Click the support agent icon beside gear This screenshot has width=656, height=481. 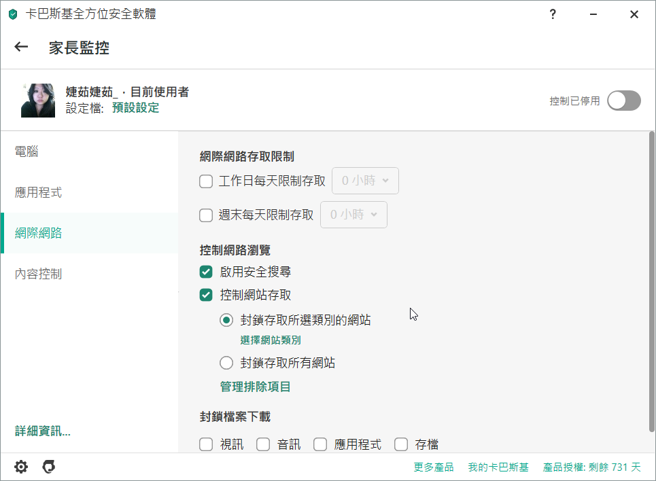tap(48, 467)
